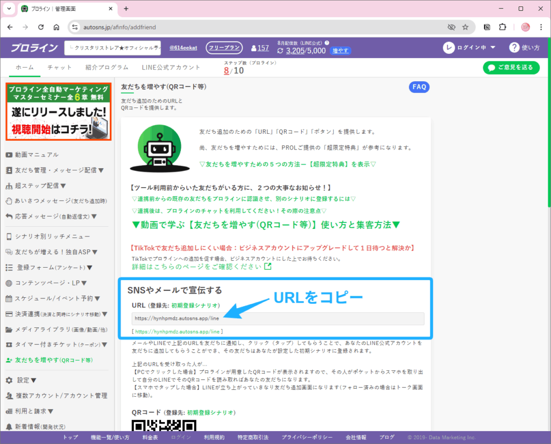This screenshot has width=551, height=444.
Task: Open 友だちを増やす(QRコード等) sidebar item
Action: [x=50, y=360]
